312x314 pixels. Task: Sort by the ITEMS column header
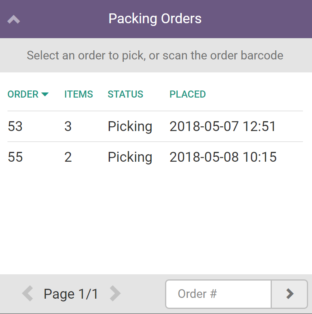[x=79, y=94]
